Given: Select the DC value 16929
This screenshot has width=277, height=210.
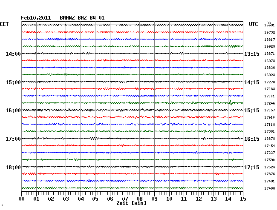Looking at the screenshot, I should 270,46.
